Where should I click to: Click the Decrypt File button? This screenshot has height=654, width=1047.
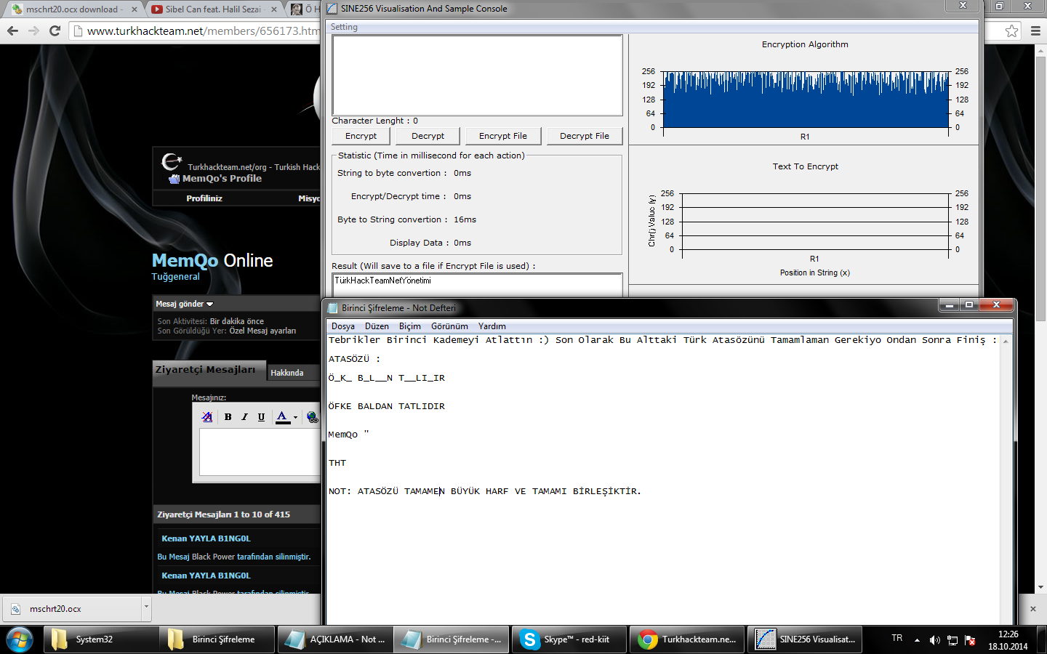coord(585,136)
